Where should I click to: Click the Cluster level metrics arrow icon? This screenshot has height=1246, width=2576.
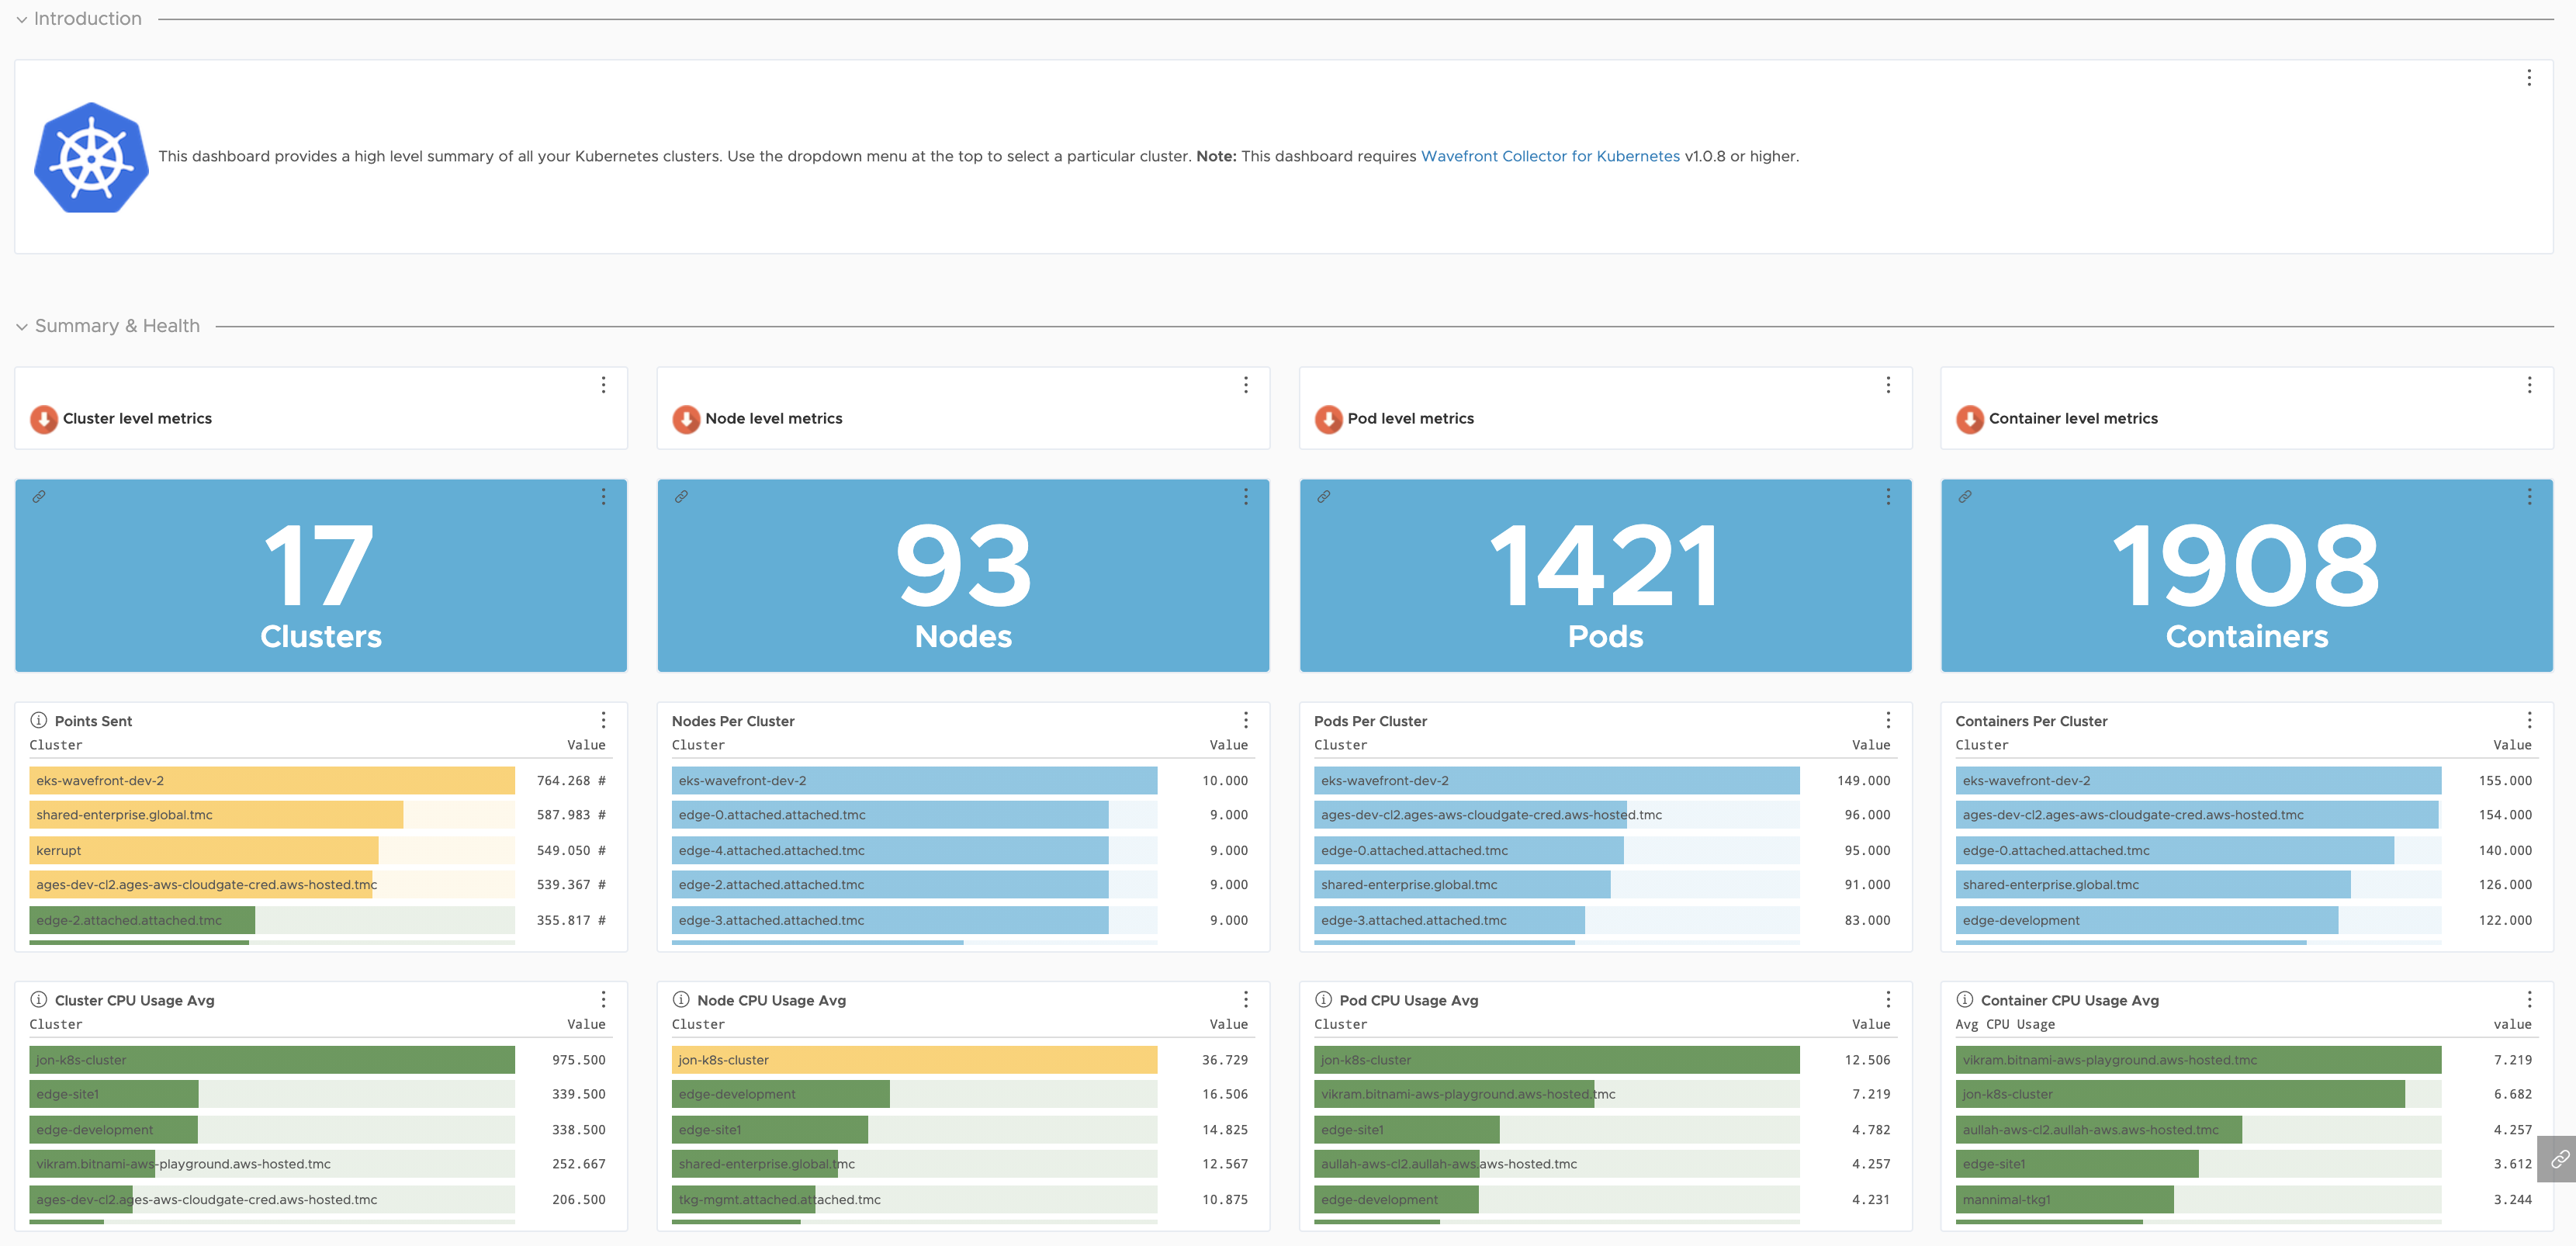coord(44,419)
